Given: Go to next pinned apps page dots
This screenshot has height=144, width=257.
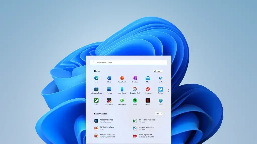Looking at the screenshot, I should (168, 92).
